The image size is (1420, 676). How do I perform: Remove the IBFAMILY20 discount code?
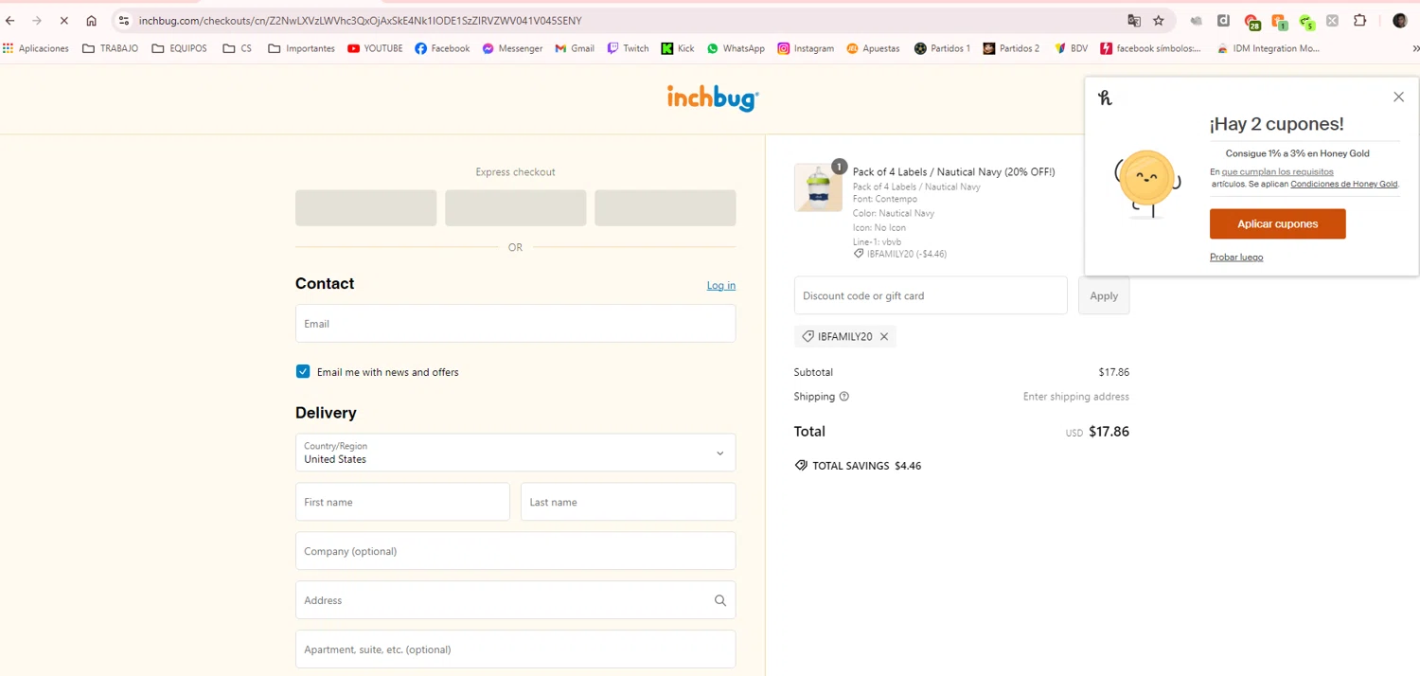[884, 337]
